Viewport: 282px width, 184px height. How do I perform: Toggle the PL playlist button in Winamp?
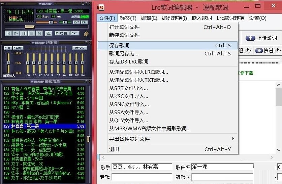pyautogui.click(x=85, y=22)
